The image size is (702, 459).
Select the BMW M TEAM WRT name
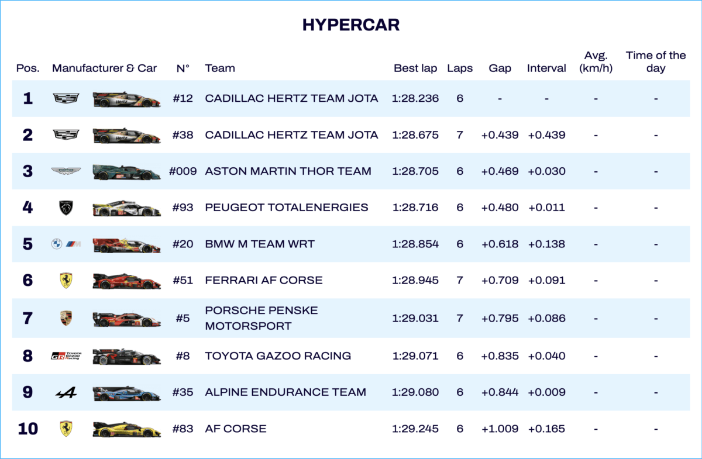pyautogui.click(x=260, y=244)
